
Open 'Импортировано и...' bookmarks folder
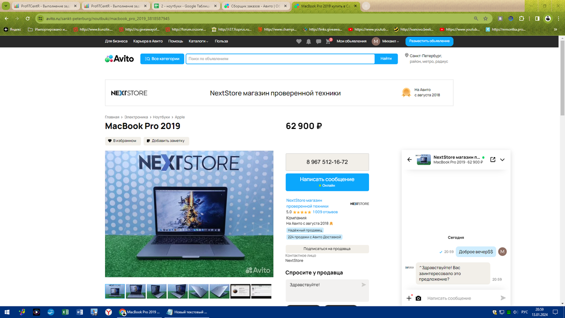click(47, 30)
